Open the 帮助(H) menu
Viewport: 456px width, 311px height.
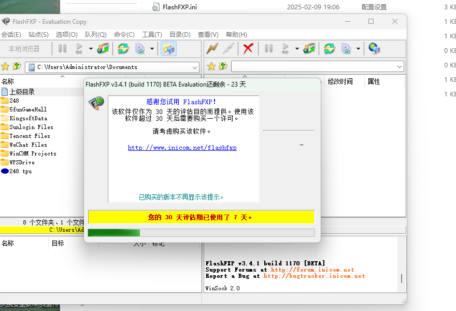[236, 35]
